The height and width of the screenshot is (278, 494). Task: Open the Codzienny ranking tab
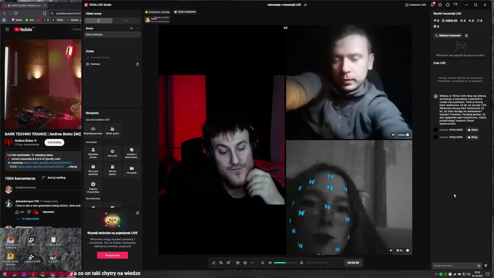[157, 12]
